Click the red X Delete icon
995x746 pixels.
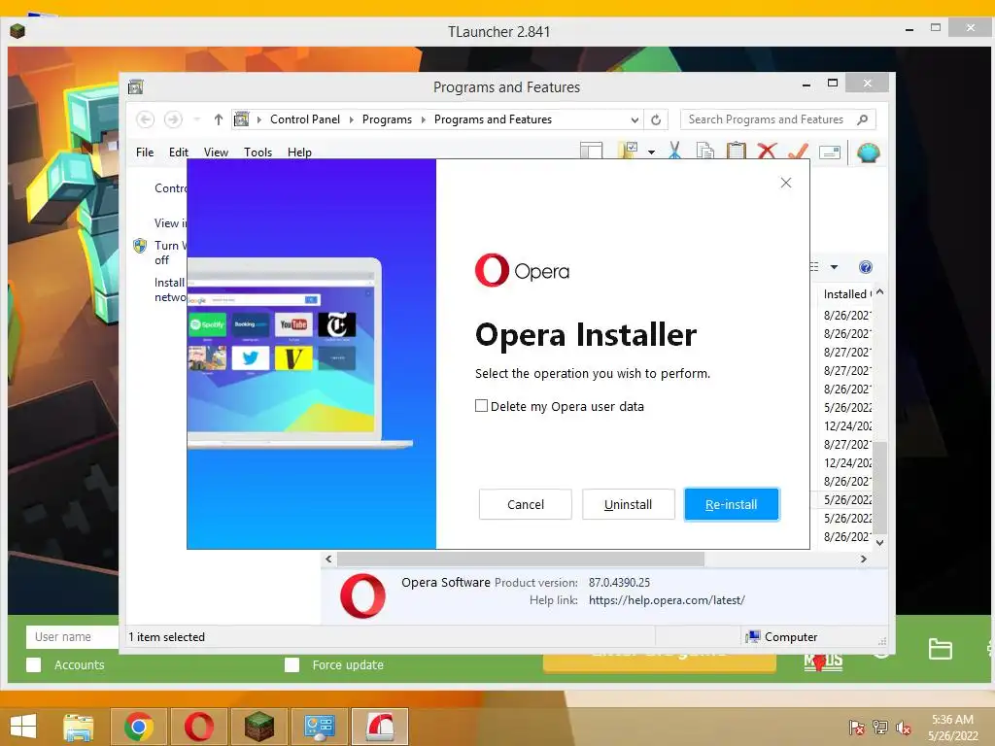[x=767, y=151]
